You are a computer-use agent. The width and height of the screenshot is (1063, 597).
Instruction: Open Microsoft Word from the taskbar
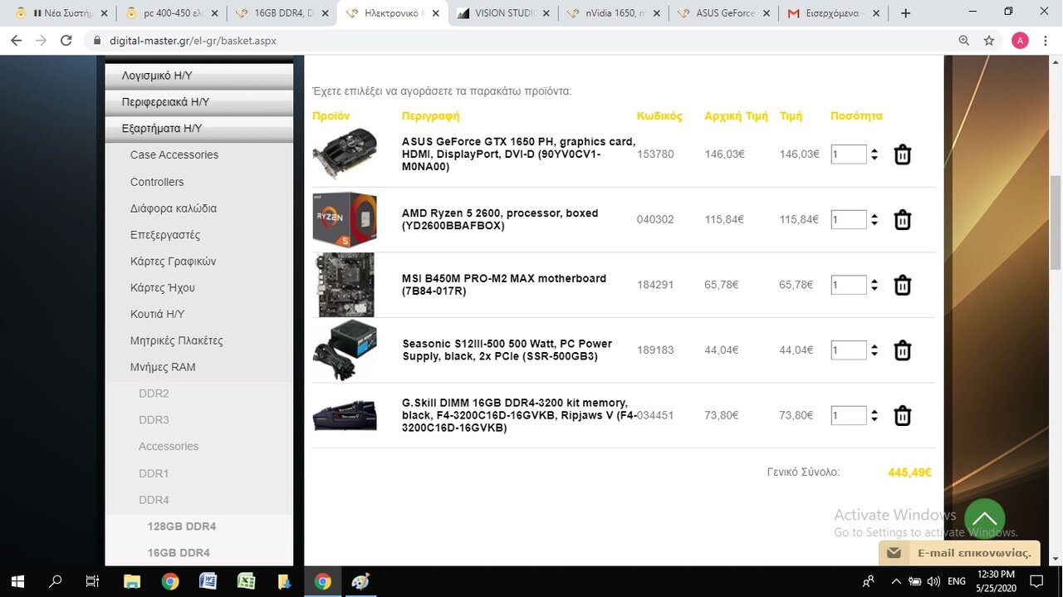pyautogui.click(x=208, y=581)
